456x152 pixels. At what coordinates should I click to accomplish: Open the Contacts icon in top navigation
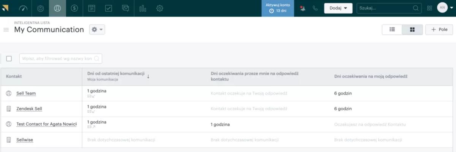click(57, 8)
